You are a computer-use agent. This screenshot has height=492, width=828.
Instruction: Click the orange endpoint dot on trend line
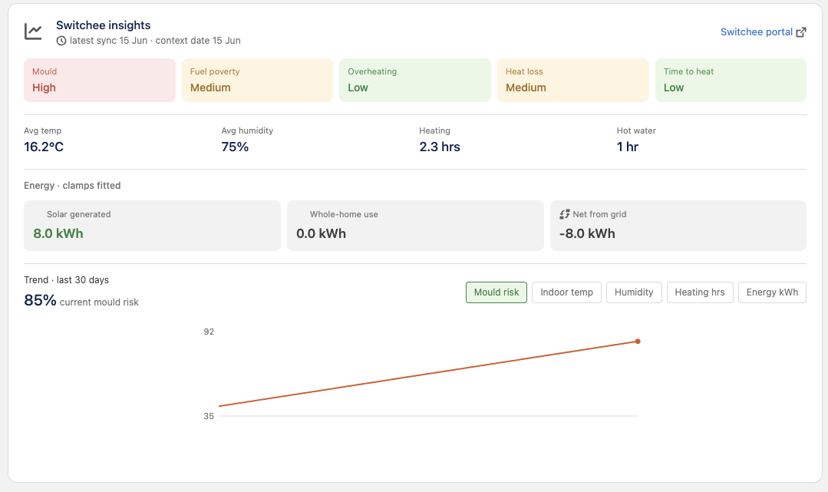pos(638,342)
